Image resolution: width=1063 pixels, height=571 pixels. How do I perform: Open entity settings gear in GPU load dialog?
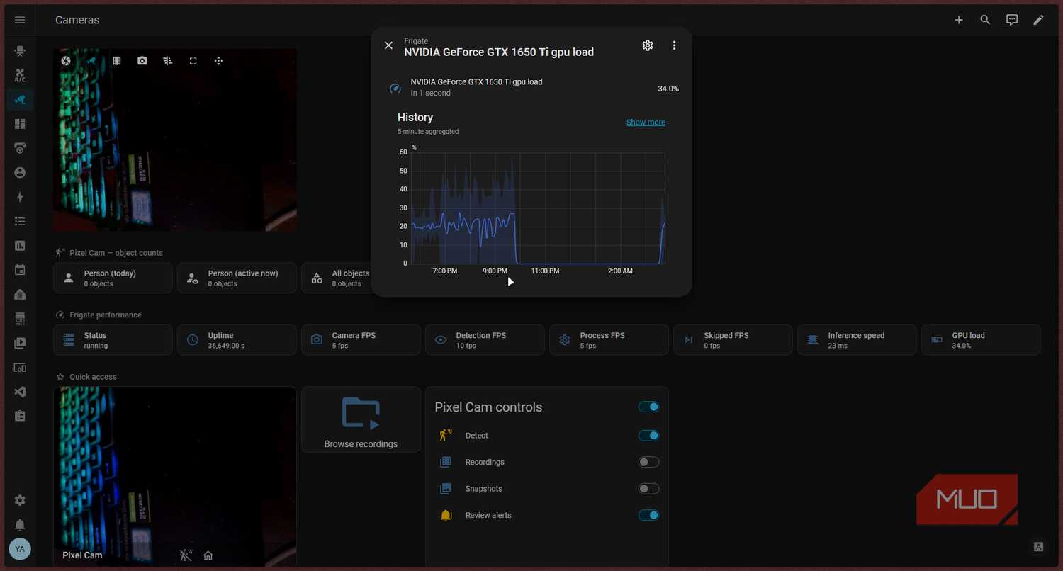click(648, 45)
